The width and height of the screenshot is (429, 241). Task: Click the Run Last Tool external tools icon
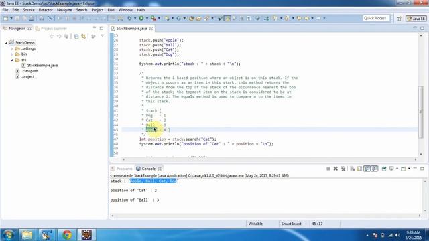[x=154, y=18]
